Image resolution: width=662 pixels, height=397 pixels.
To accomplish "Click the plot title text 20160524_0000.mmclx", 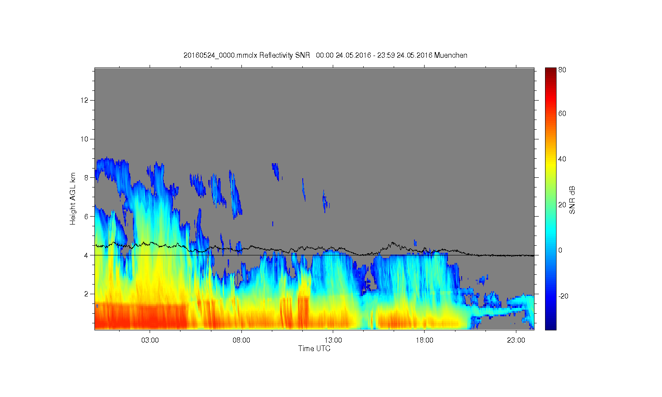I will (x=220, y=56).
